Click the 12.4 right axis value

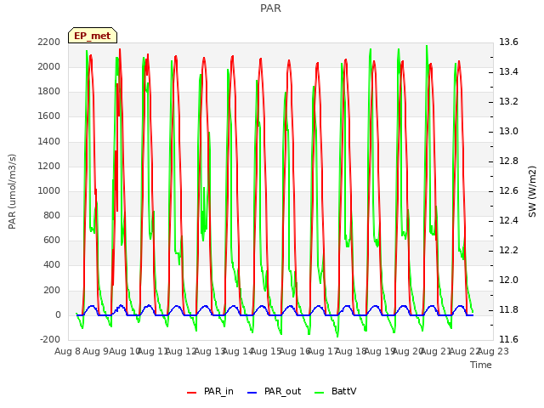click(x=508, y=220)
